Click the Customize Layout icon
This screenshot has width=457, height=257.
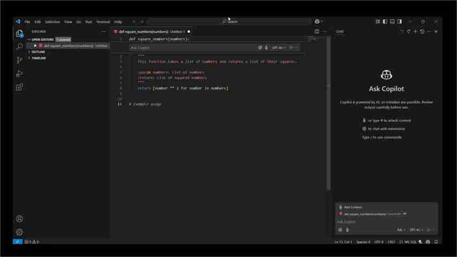377,21
